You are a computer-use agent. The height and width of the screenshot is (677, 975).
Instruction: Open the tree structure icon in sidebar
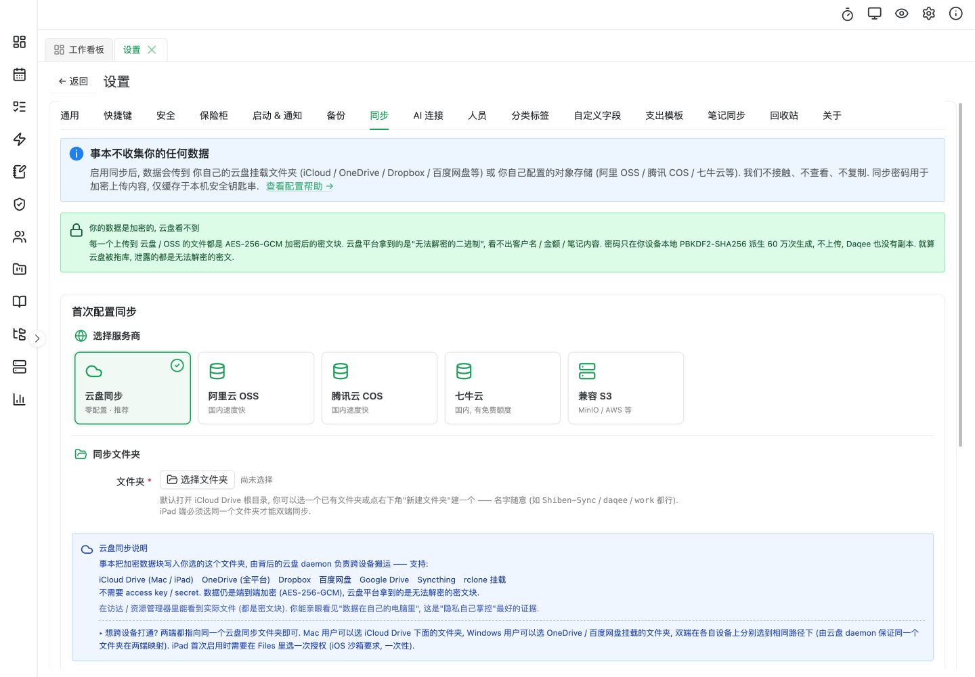(x=20, y=334)
